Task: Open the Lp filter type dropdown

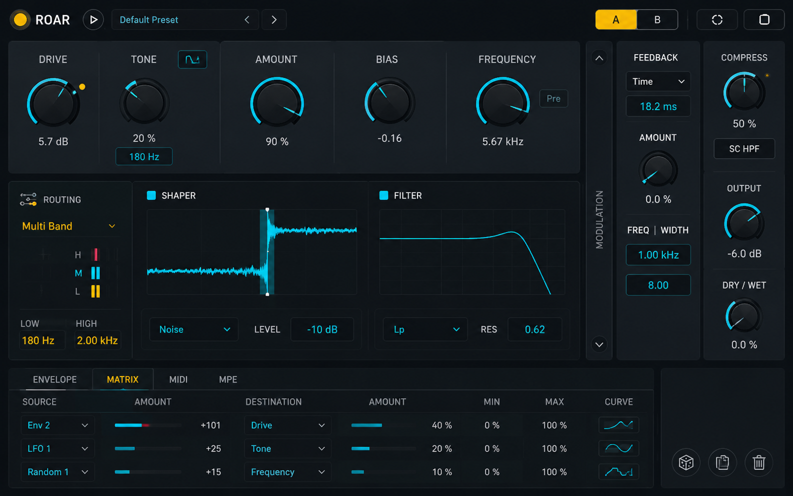Action: (425, 329)
